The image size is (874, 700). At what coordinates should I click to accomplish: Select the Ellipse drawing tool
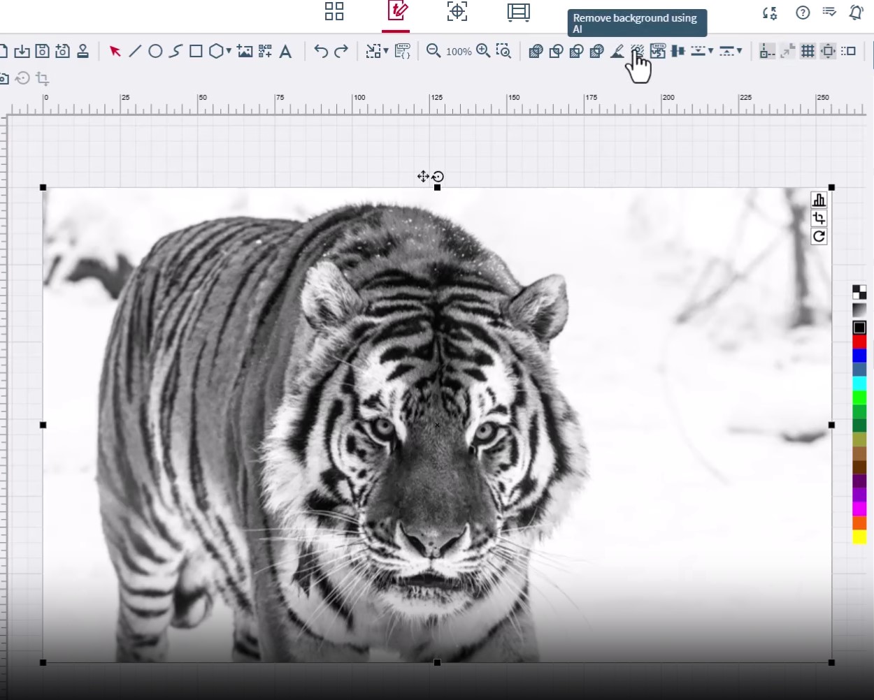(x=155, y=51)
